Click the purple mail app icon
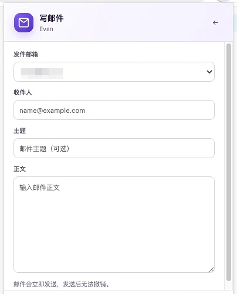Screen dimensions: 237x294 (x=23, y=23)
